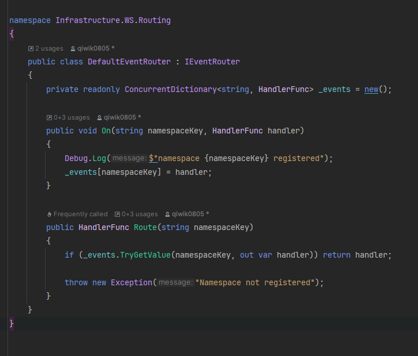The image size is (418, 356).
Task: Click the DefaultEventRouter class name
Action: point(129,62)
